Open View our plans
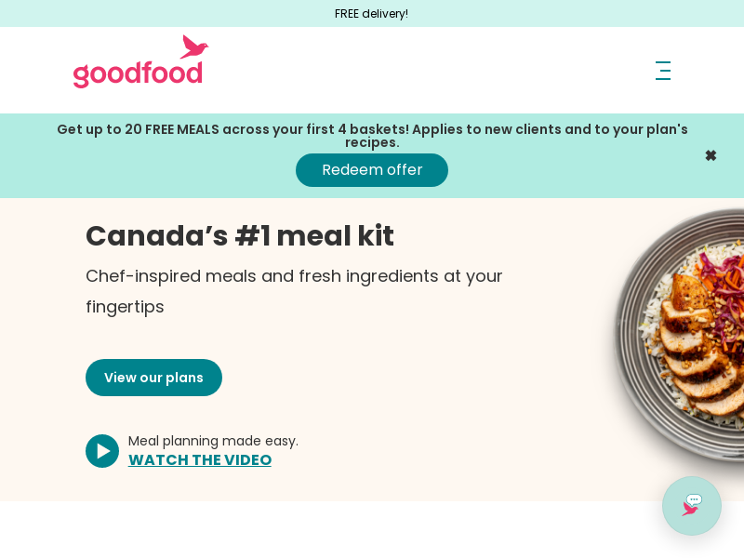This screenshot has width=744, height=558. [x=153, y=378]
